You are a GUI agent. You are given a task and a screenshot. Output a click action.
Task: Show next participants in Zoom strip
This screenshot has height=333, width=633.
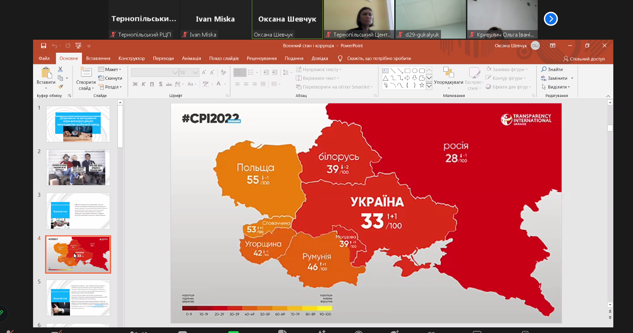(551, 19)
